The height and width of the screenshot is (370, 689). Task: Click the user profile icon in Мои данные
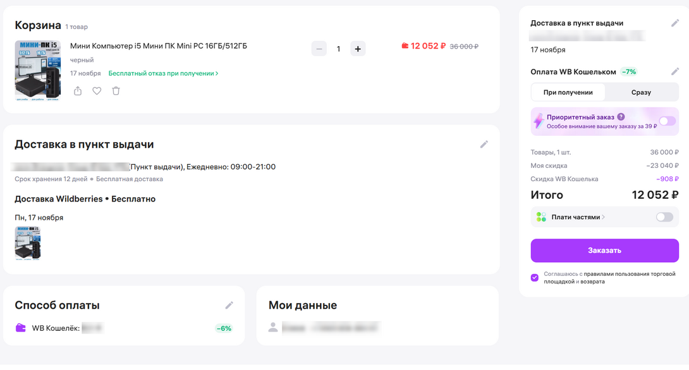(x=273, y=327)
